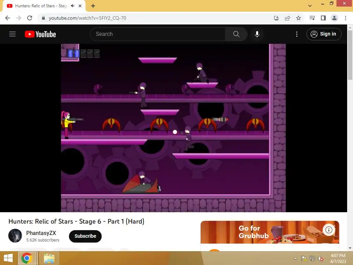Open Chrome profile avatar menu
Viewport: 353px width, 265px height.
click(x=334, y=18)
